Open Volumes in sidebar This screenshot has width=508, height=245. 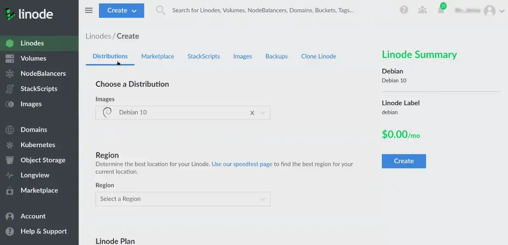(x=39, y=58)
